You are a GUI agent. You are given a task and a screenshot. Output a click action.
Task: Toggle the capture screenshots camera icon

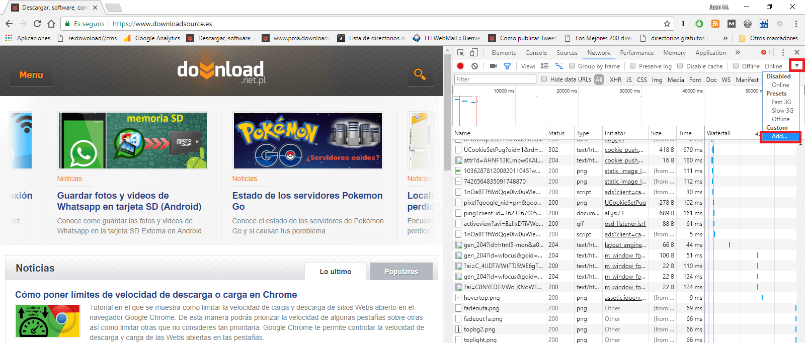[493, 66]
